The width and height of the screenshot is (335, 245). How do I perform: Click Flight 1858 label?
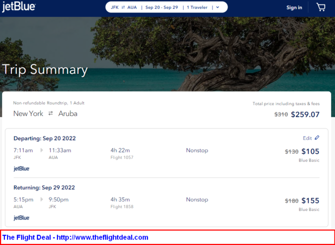point(122,207)
